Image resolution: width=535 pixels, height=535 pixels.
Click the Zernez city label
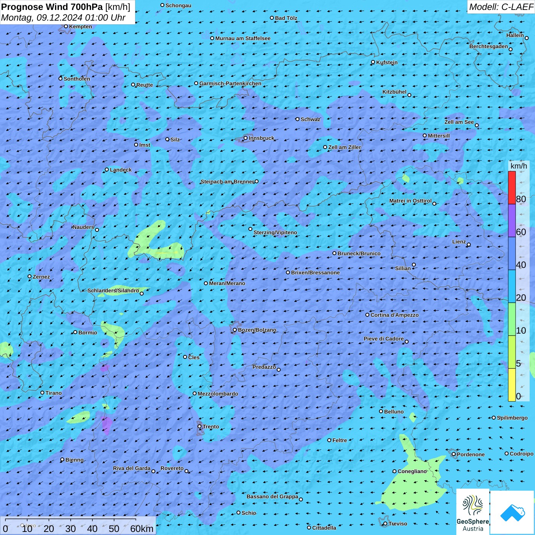click(41, 277)
